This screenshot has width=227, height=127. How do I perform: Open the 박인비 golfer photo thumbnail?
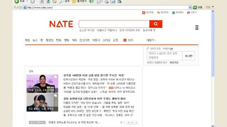(42, 84)
